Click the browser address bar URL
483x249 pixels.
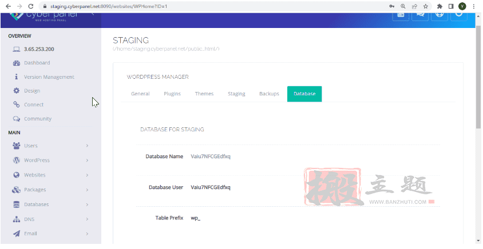pos(109,6)
